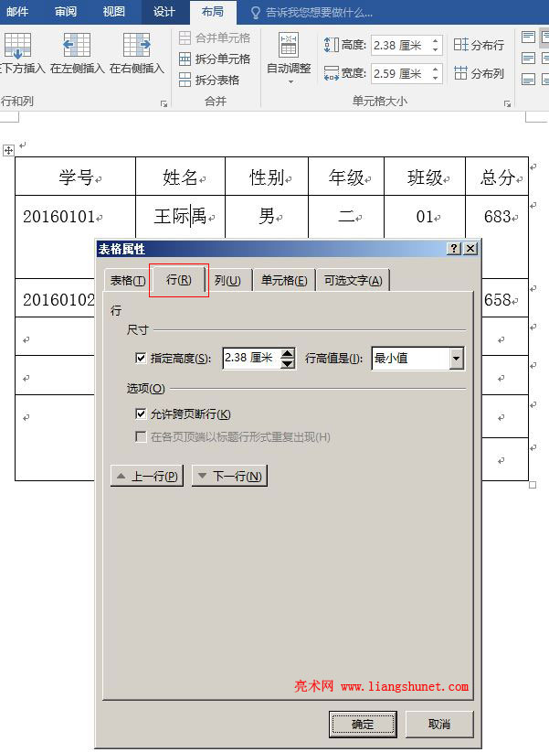The width and height of the screenshot is (549, 752).
Task: Click table header cell 年级
Action: (346, 176)
